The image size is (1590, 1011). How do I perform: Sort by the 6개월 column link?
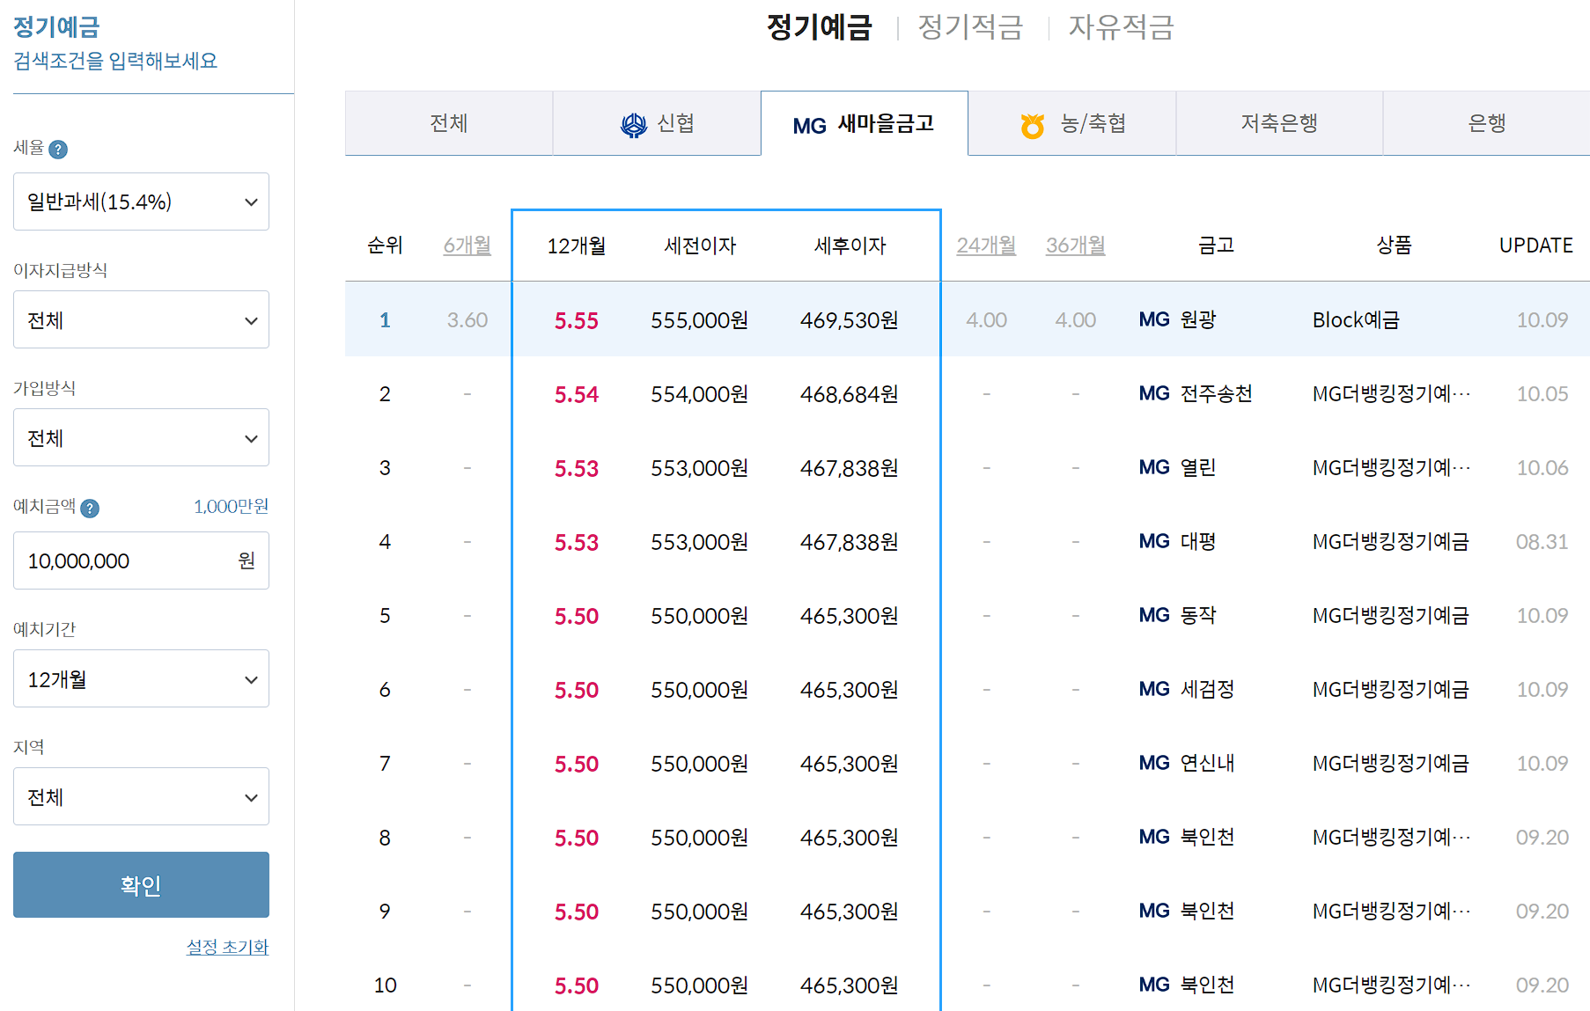467,245
